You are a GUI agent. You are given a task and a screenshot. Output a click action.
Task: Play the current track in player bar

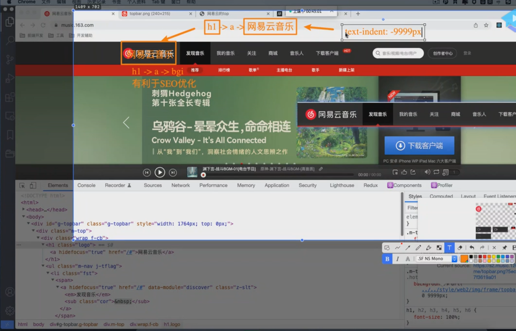[160, 172]
